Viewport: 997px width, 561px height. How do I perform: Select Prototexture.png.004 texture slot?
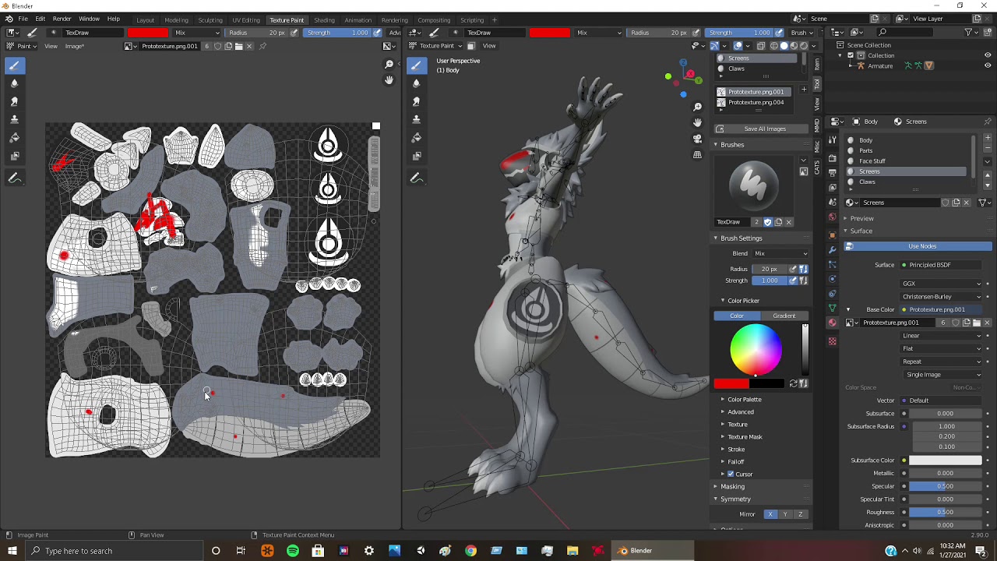pyautogui.click(x=756, y=102)
